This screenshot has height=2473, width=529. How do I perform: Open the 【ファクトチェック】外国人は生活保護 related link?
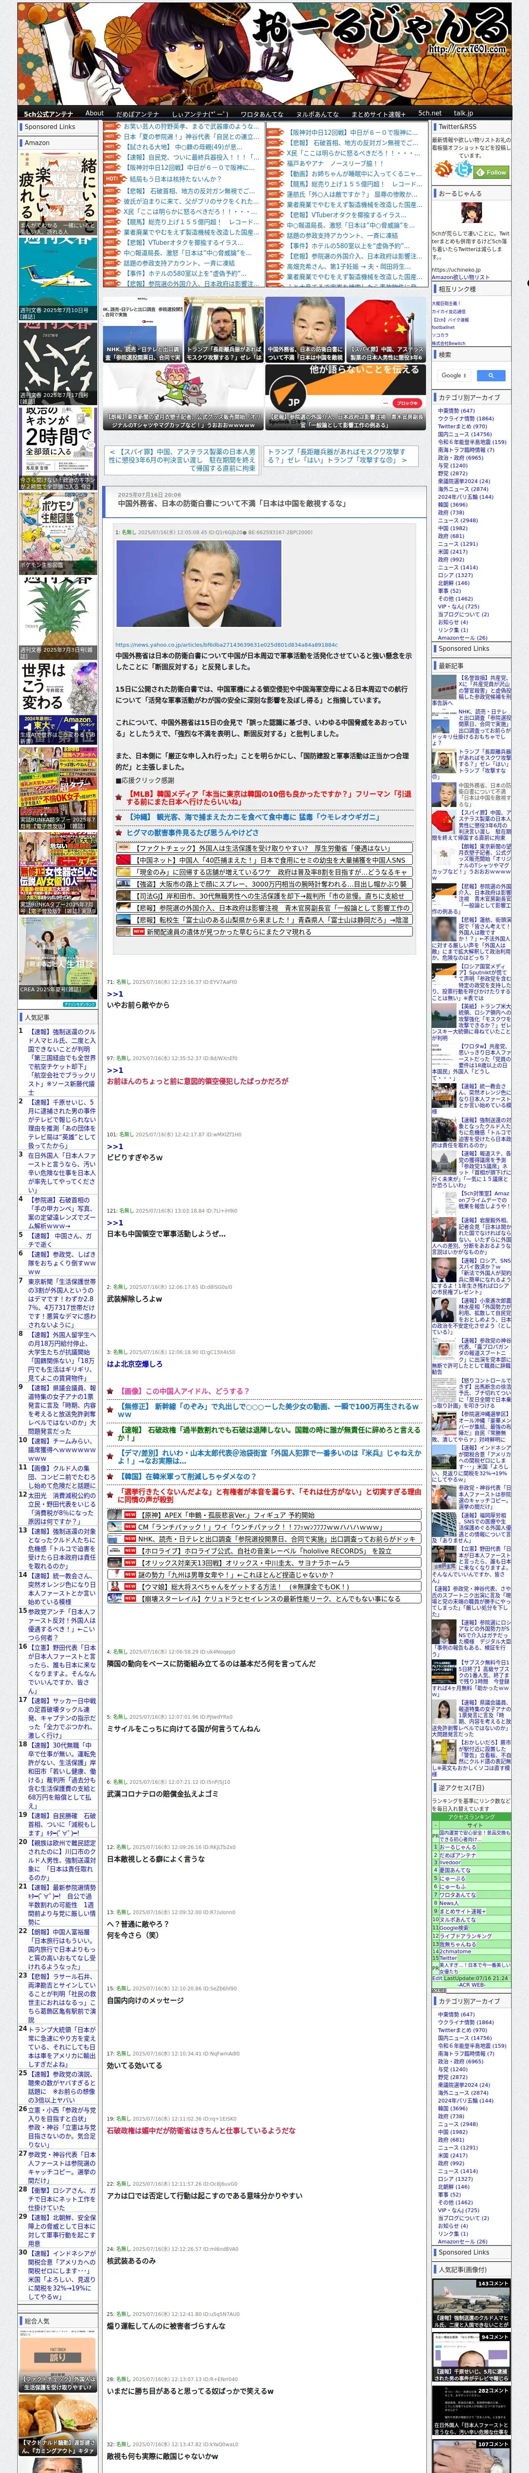click(x=263, y=849)
